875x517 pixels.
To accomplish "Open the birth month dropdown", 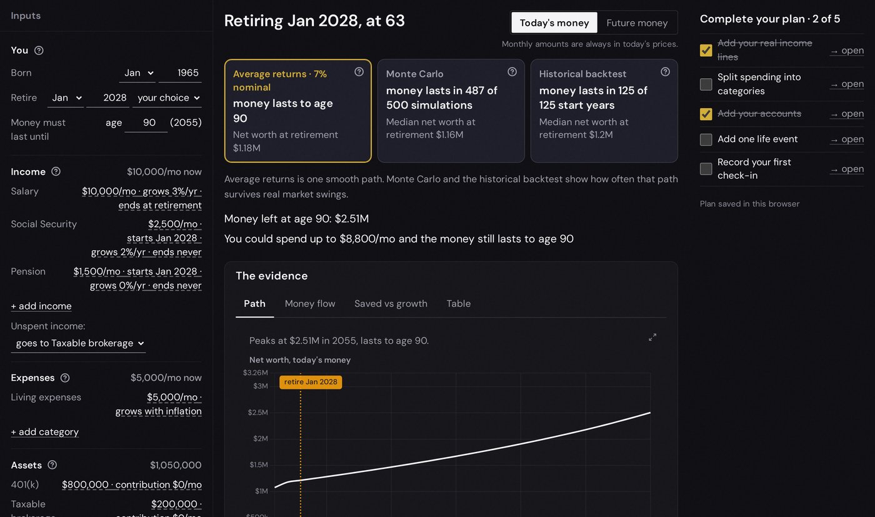I will [137, 73].
